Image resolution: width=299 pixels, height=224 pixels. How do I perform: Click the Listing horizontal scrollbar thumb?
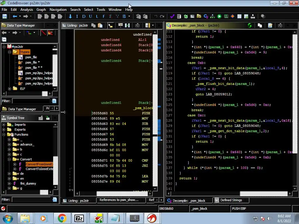tap(122, 194)
